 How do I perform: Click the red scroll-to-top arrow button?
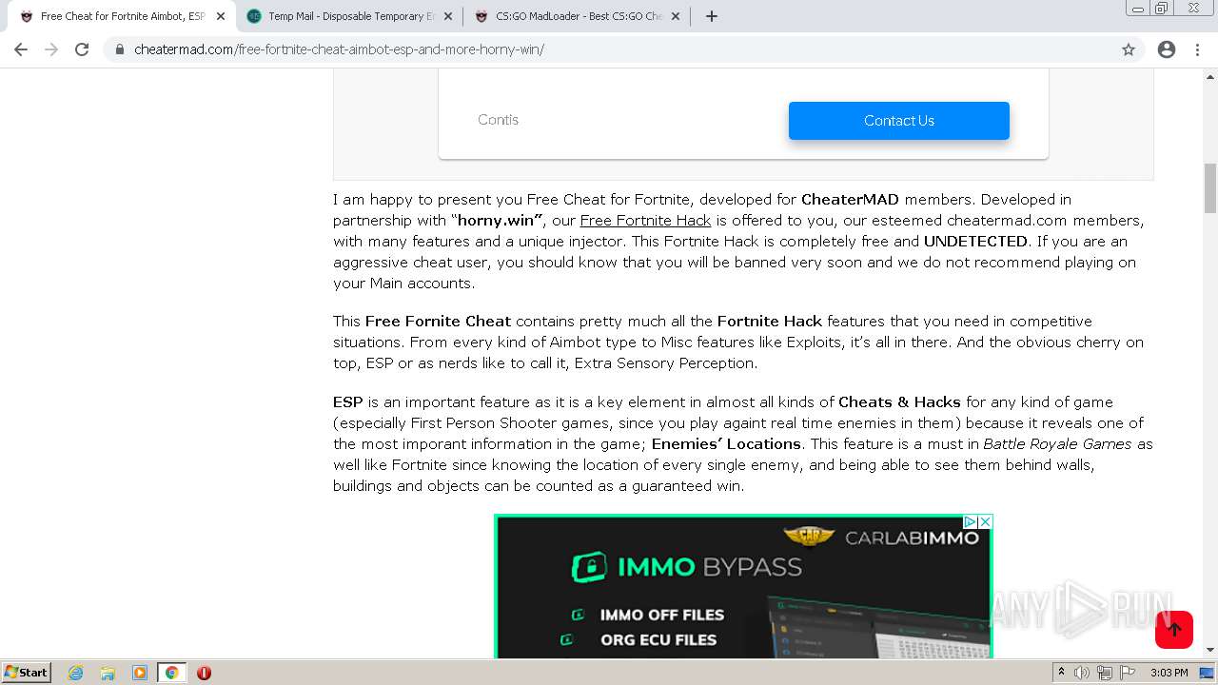click(x=1173, y=629)
